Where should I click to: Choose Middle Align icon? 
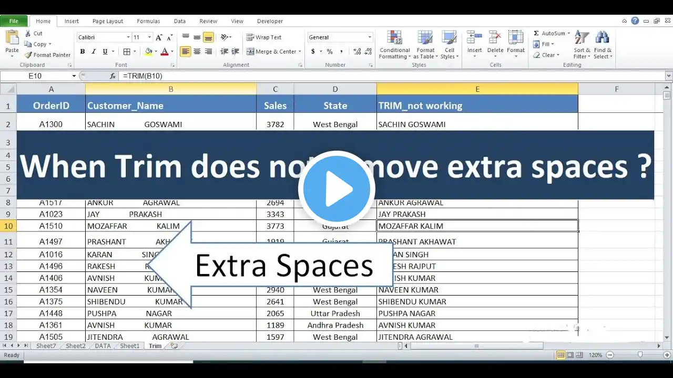[197, 37]
